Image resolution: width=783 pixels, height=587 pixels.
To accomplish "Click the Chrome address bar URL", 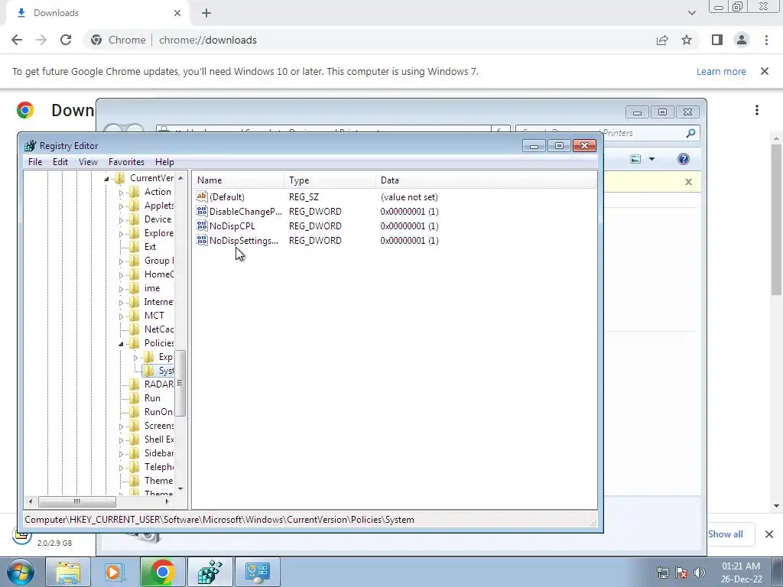I will [208, 40].
